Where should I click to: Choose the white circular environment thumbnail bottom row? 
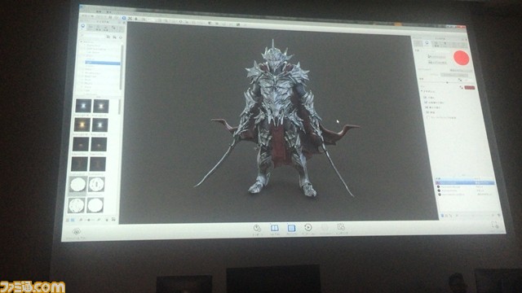tap(95, 205)
